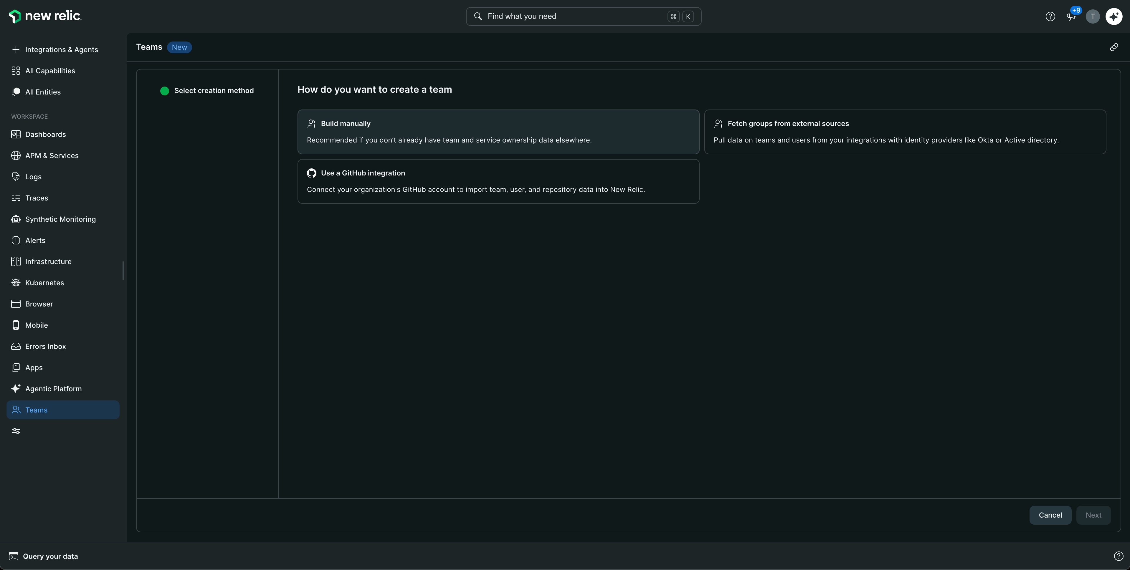
Task: Go to Integrations & Agents
Action: (x=63, y=49)
